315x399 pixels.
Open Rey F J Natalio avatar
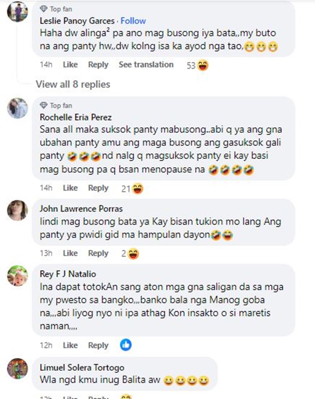tap(18, 276)
